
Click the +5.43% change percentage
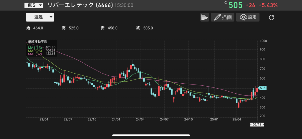pos(268,6)
